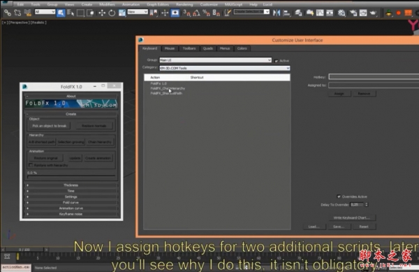Toggle 3D Snaps icon
419x272 pixels.
pos(186,13)
